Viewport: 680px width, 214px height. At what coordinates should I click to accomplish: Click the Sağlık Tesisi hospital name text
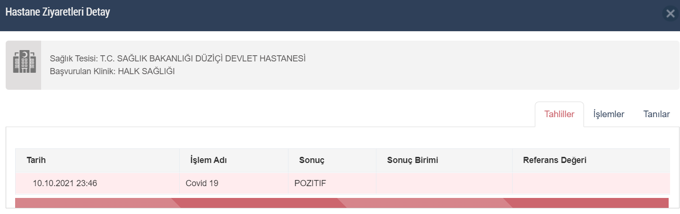tap(178, 59)
